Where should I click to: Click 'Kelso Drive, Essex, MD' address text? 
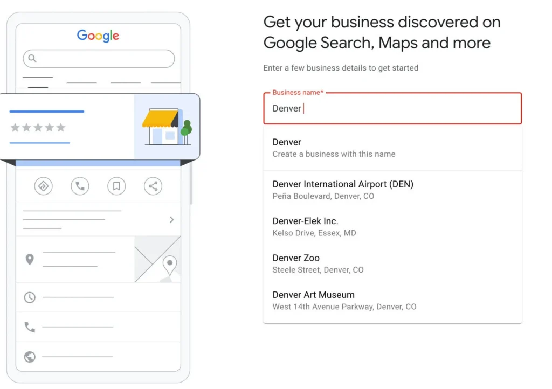(x=314, y=233)
